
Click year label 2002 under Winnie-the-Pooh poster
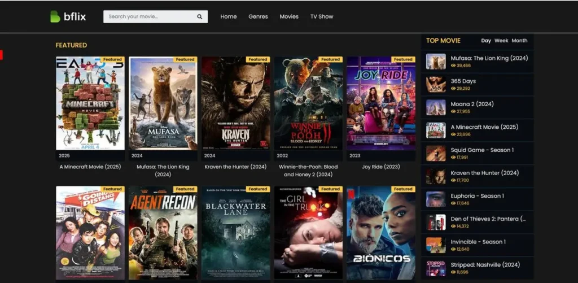[x=282, y=156]
